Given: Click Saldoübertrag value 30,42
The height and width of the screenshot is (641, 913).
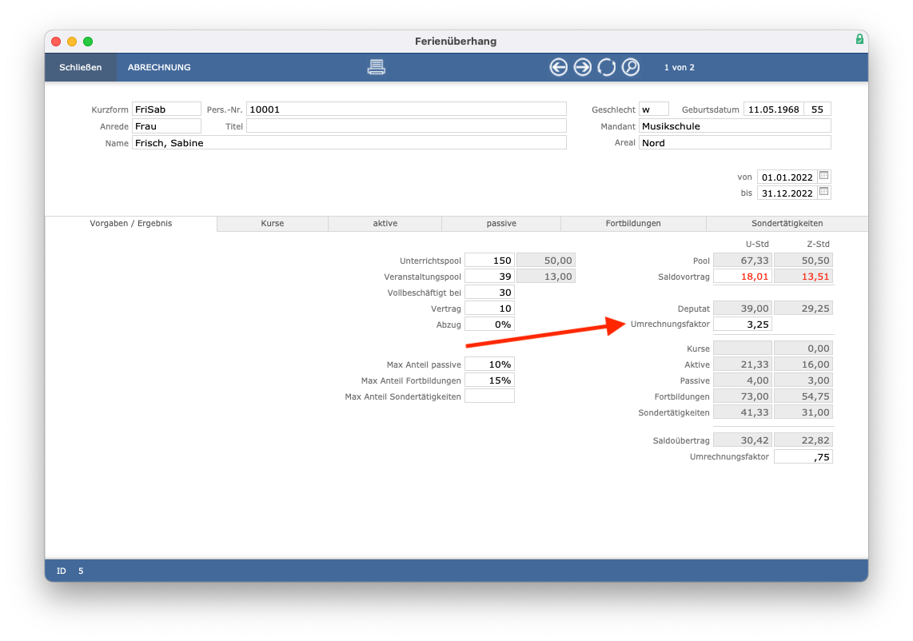Looking at the screenshot, I should coord(743,440).
